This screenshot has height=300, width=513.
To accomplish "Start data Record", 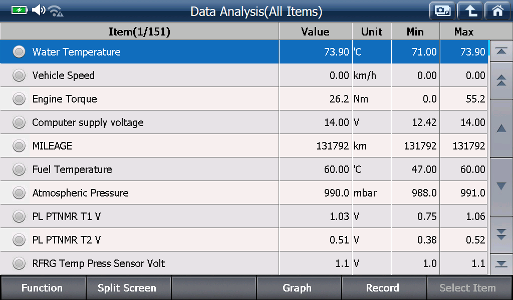I will coord(383,287).
